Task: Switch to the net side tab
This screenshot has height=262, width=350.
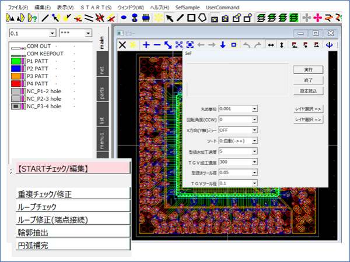Action: click(x=101, y=69)
